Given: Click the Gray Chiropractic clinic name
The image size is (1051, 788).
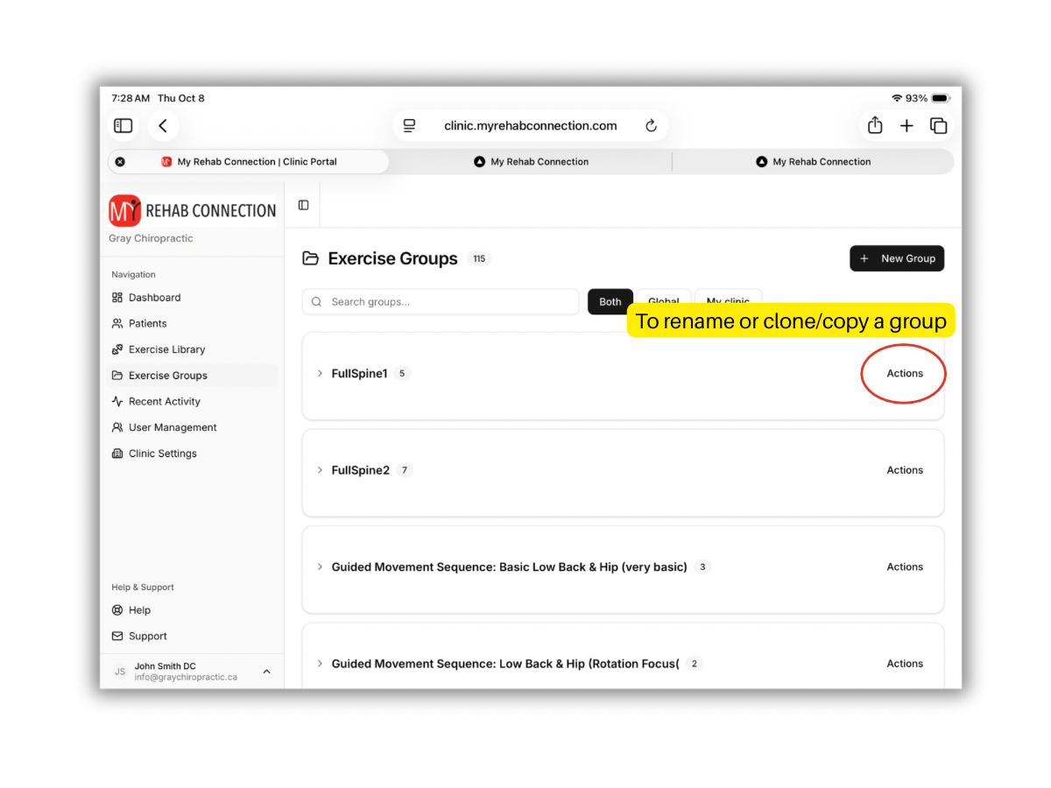Looking at the screenshot, I should pos(151,238).
